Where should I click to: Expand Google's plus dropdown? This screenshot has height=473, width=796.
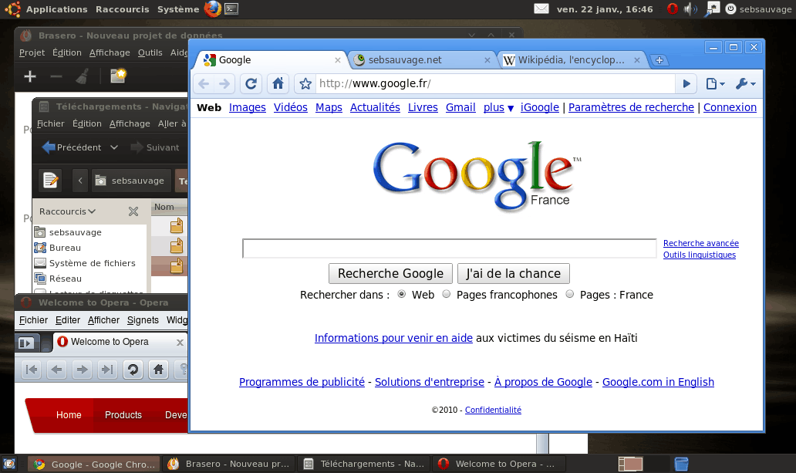click(498, 108)
